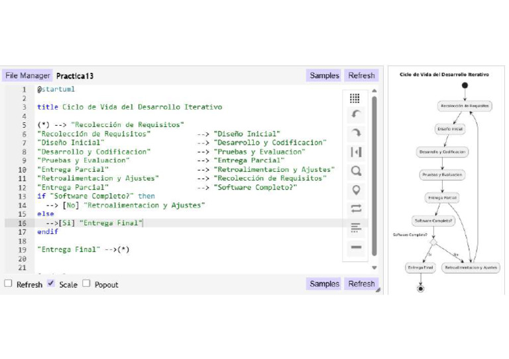Enable the Popout checkbox
This screenshot has height=359, width=509.
(86, 284)
